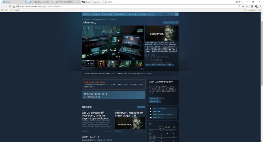The image size is (263, 142).
Task: Bookmark this page with the star icon
Action: (243, 6)
